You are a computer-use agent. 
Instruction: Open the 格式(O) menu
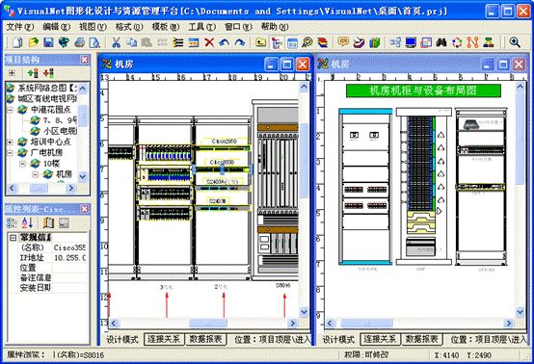[129, 27]
